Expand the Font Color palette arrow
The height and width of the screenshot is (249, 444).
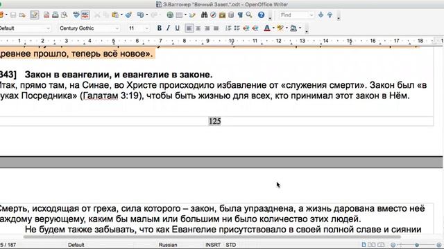(x=273, y=28)
